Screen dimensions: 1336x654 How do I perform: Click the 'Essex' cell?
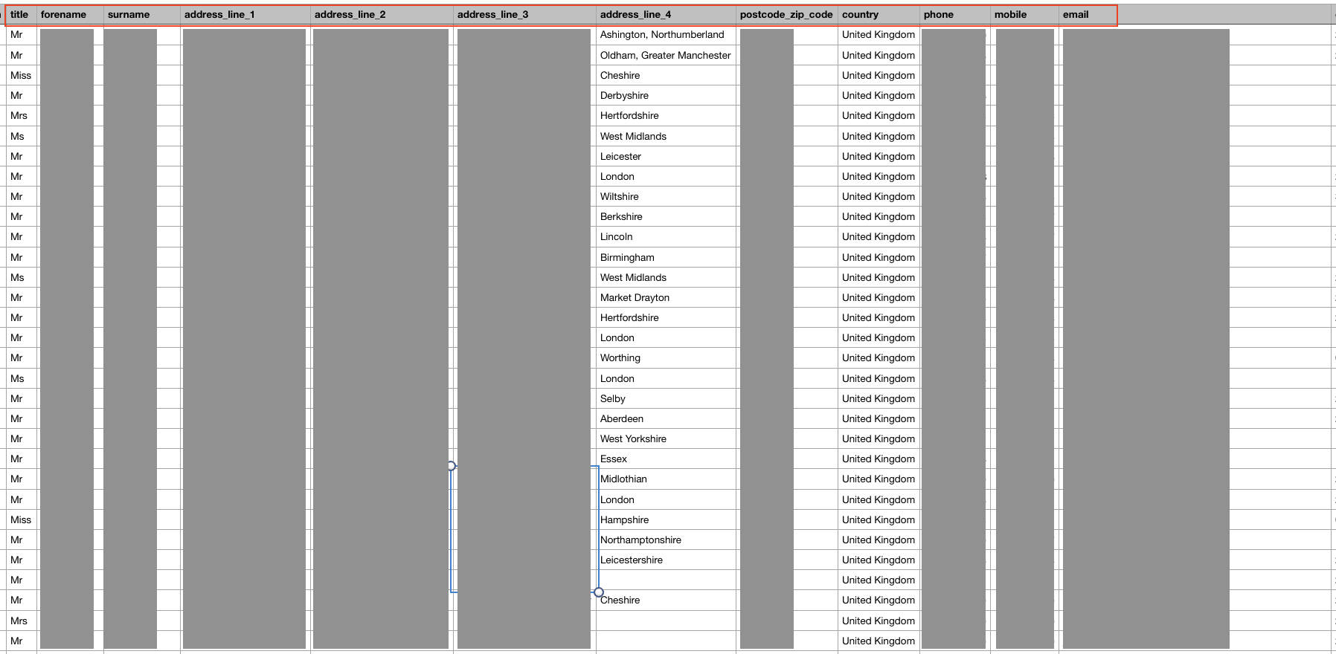coord(667,459)
